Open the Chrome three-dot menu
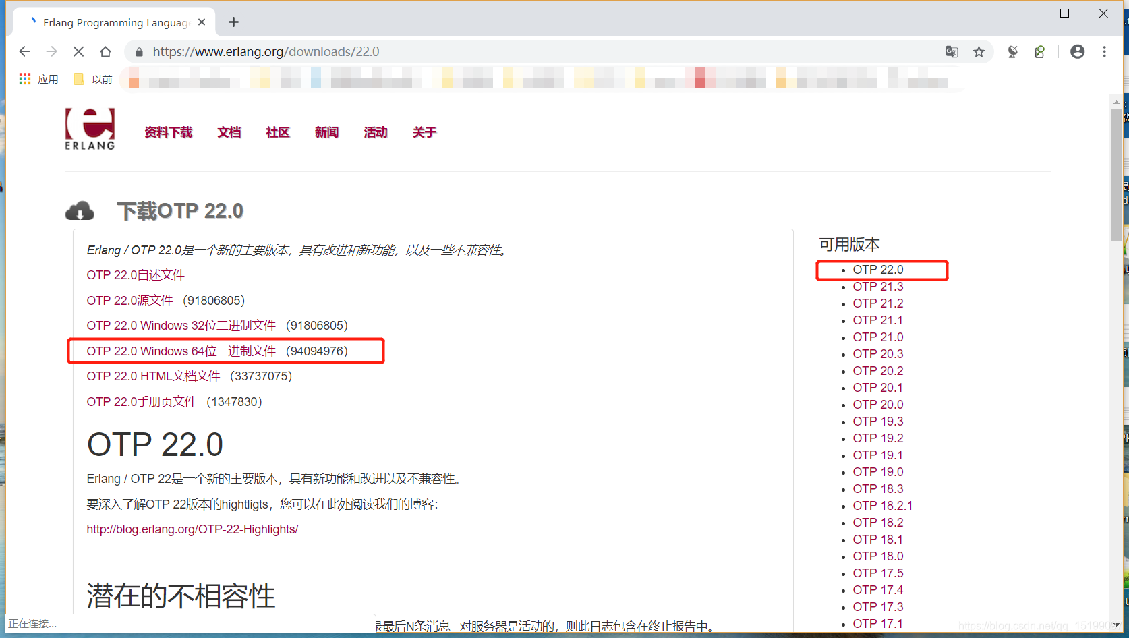 tap(1104, 52)
